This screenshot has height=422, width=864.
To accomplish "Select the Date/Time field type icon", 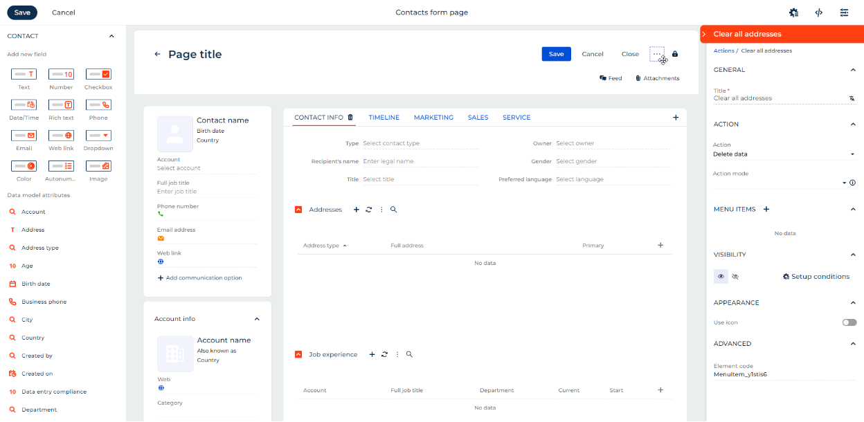I will click(24, 104).
